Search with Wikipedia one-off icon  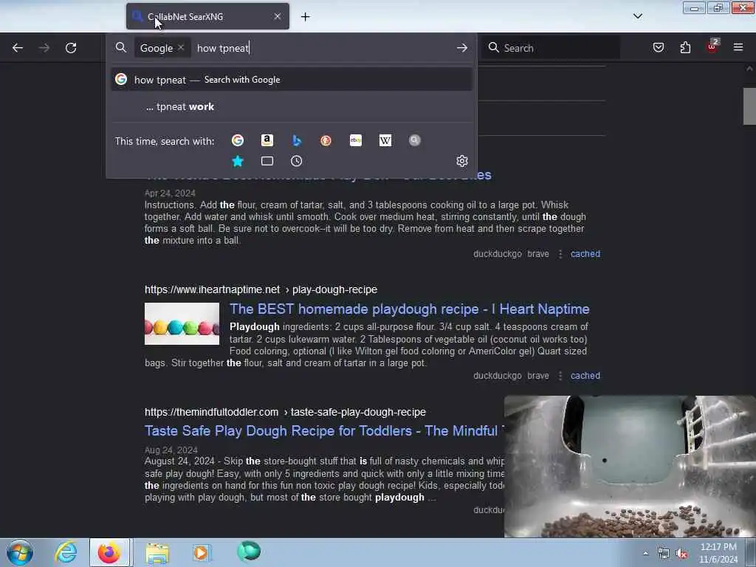385,140
